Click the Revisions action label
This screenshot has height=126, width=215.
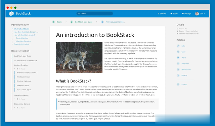point(185,64)
